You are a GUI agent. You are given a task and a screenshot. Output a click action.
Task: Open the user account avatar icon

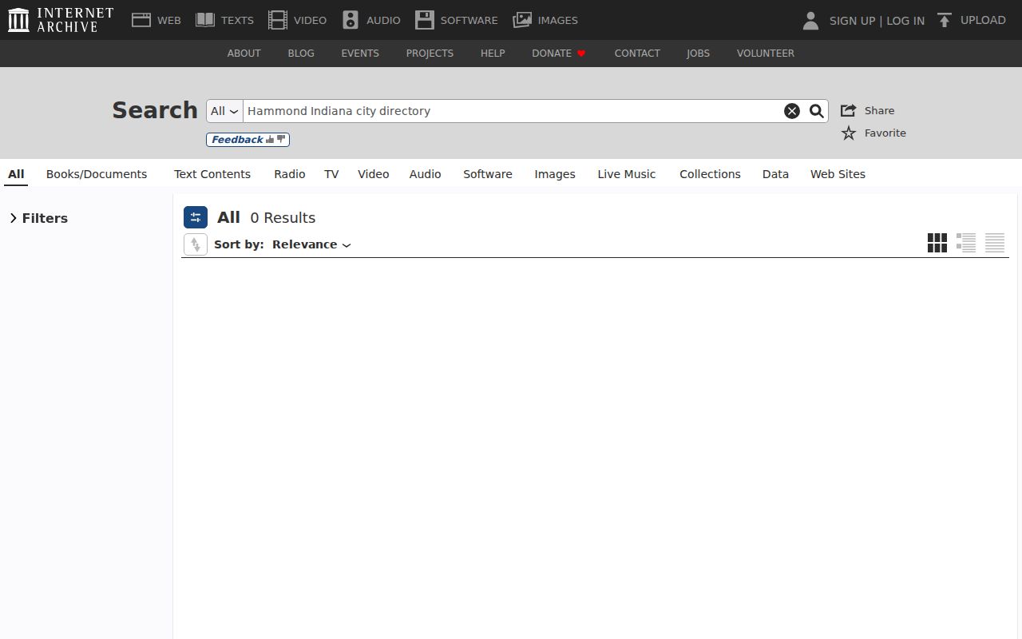click(x=810, y=20)
